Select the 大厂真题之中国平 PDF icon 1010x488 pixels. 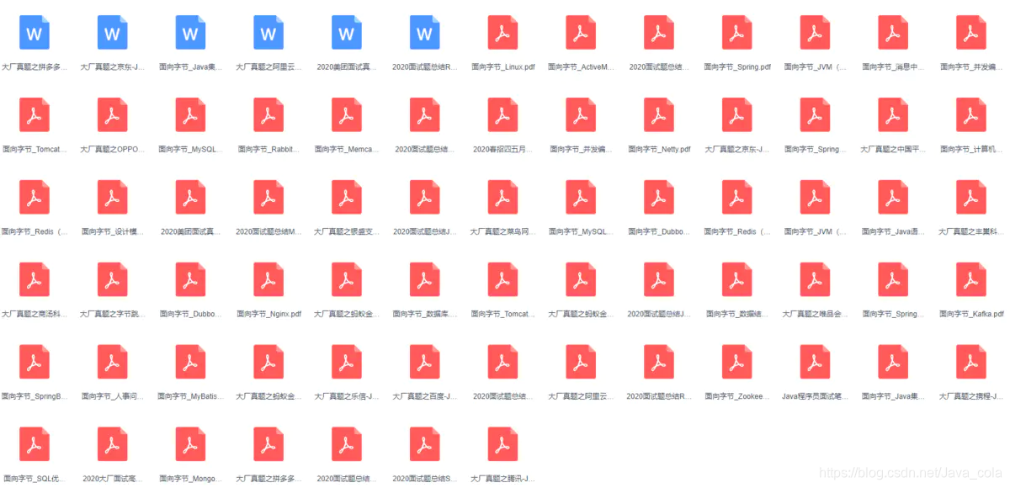coord(893,115)
